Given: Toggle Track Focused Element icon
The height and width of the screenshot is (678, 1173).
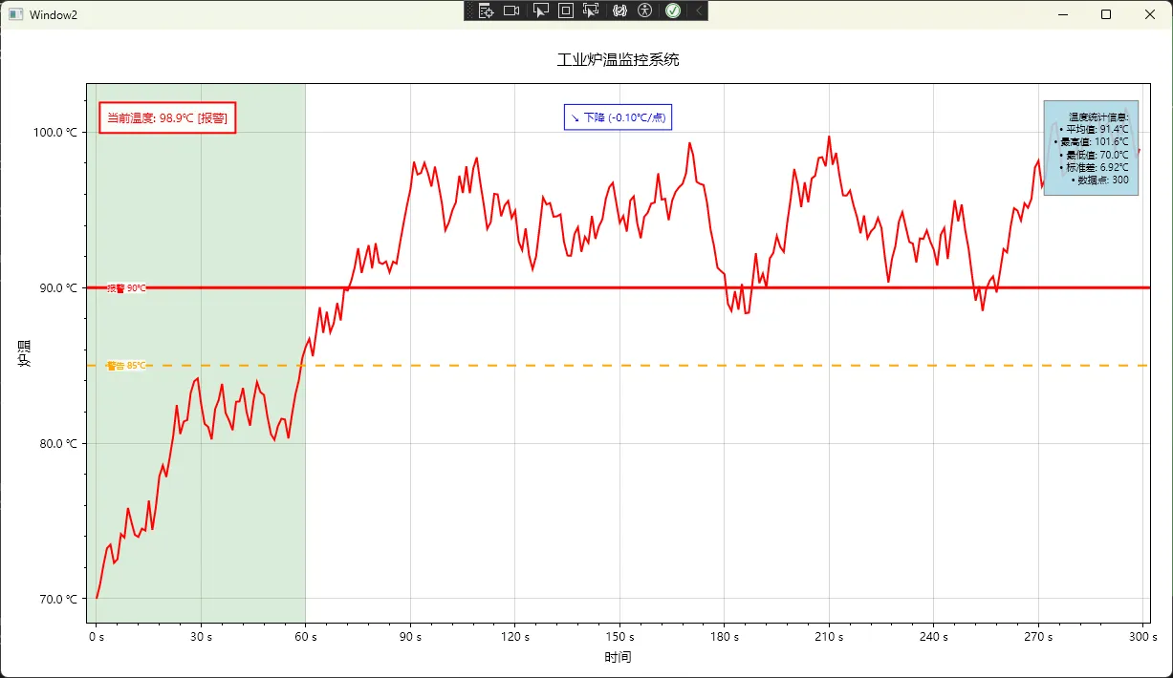Looking at the screenshot, I should (x=591, y=11).
